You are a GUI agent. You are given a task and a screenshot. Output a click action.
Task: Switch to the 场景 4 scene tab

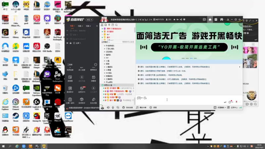(88, 26)
